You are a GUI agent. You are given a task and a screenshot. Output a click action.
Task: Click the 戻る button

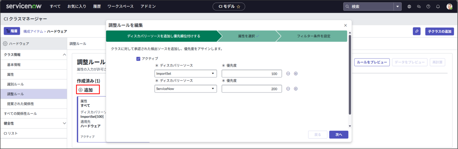coord(318,135)
